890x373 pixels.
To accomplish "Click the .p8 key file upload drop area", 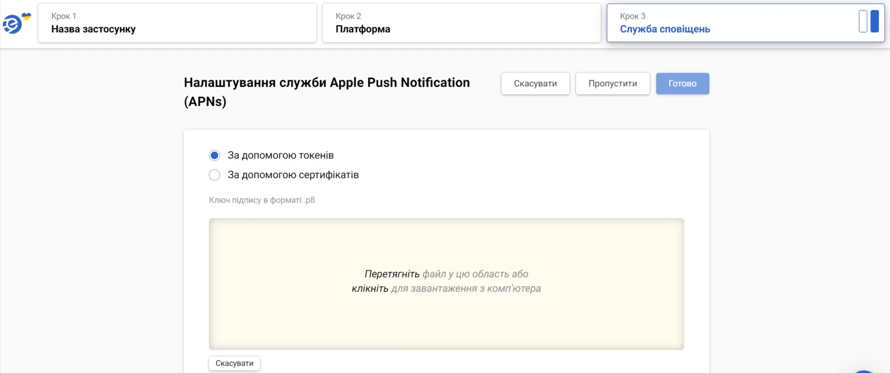I will (x=446, y=284).
